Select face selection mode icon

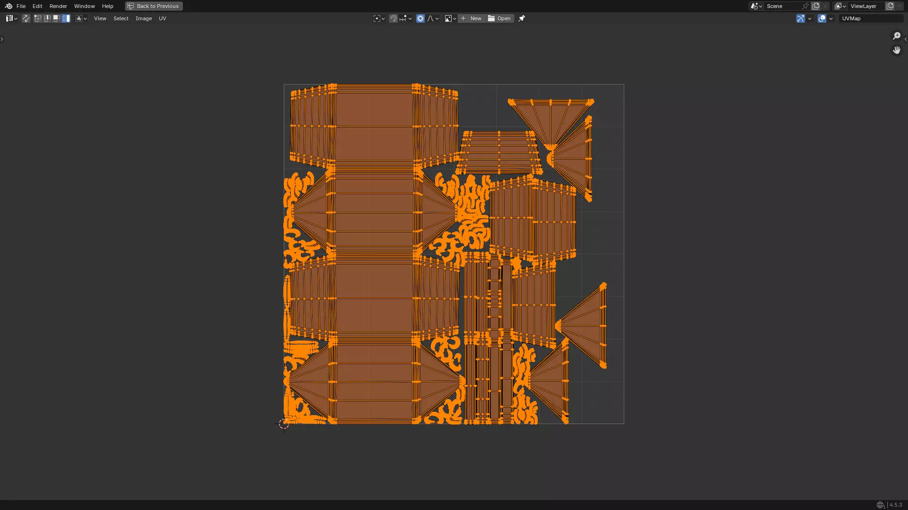tap(57, 18)
